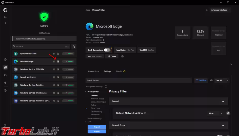Go to Apps in the breadcrumb

[x=88, y=10]
